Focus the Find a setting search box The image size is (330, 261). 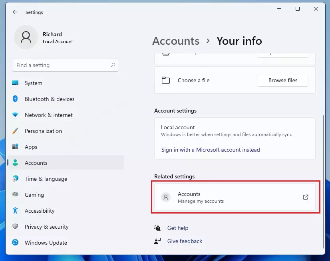click(x=66, y=65)
